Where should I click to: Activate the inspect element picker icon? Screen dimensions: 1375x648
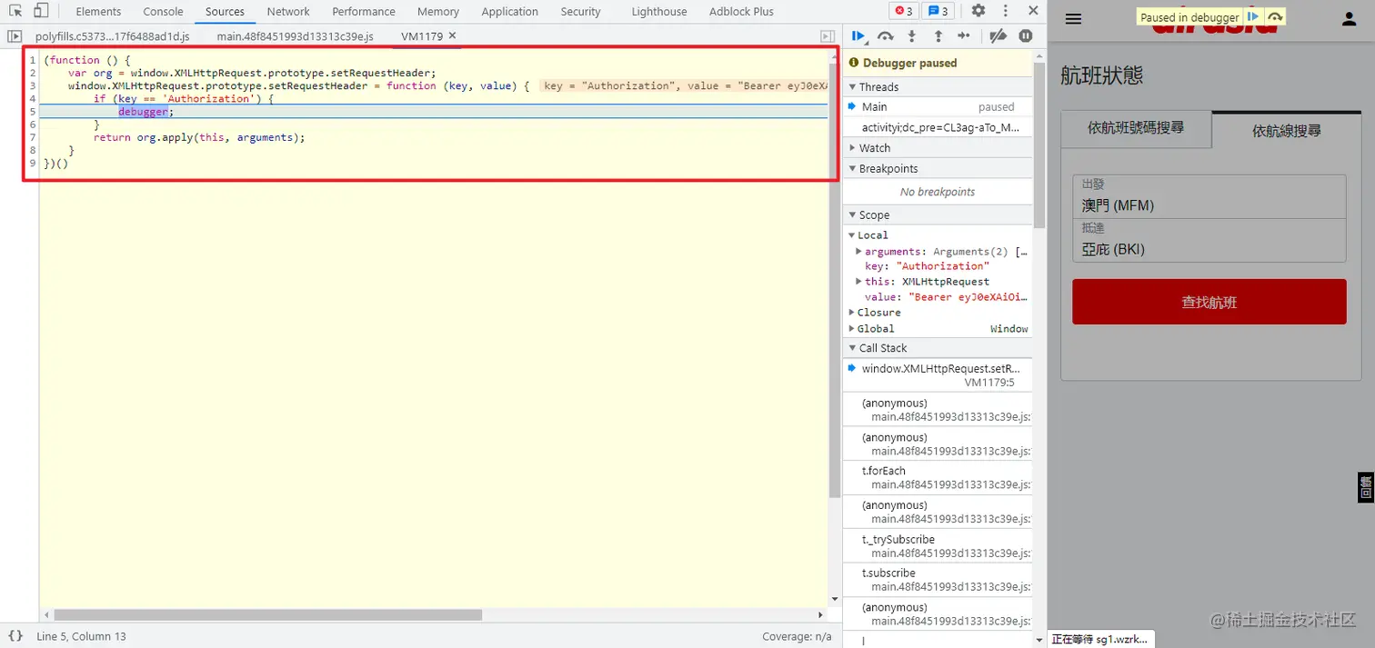[x=15, y=11]
